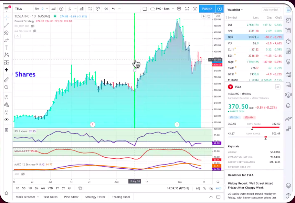Open the financials bar chart icon
The width and height of the screenshot is (295, 203).
[x=82, y=9]
